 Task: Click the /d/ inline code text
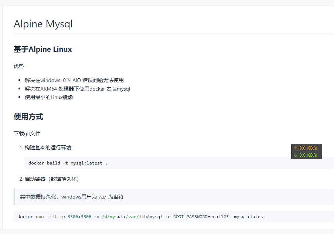(x=102, y=197)
